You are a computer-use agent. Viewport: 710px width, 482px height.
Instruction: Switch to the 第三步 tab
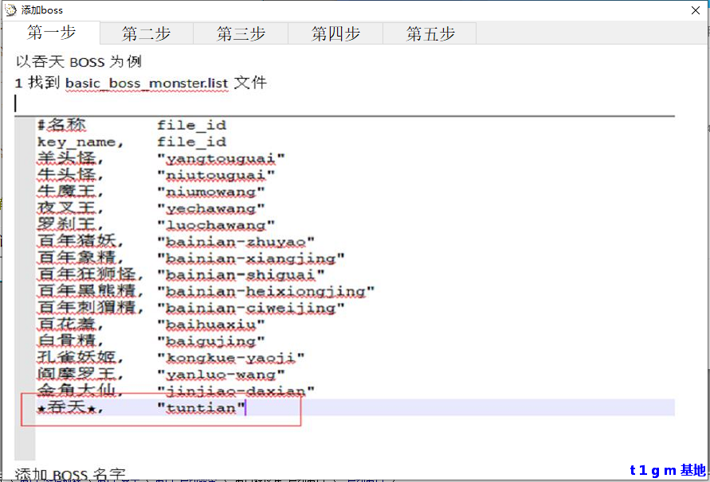(x=241, y=34)
